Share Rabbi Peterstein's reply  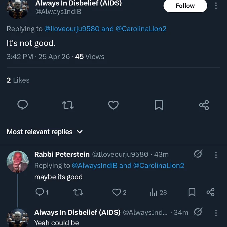pyautogui.click(x=210, y=192)
